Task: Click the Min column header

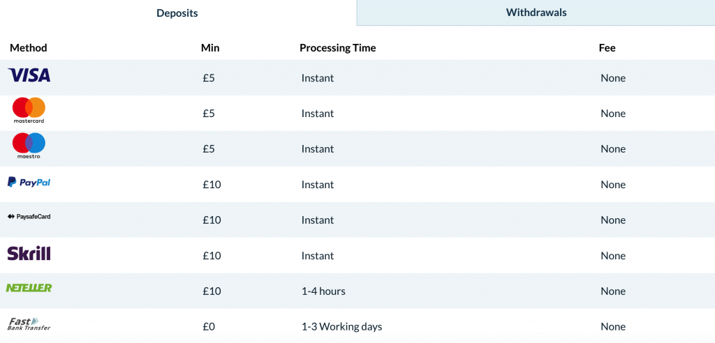Action: [210, 48]
